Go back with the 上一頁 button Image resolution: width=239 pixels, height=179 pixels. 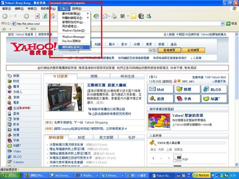click(x=10, y=16)
